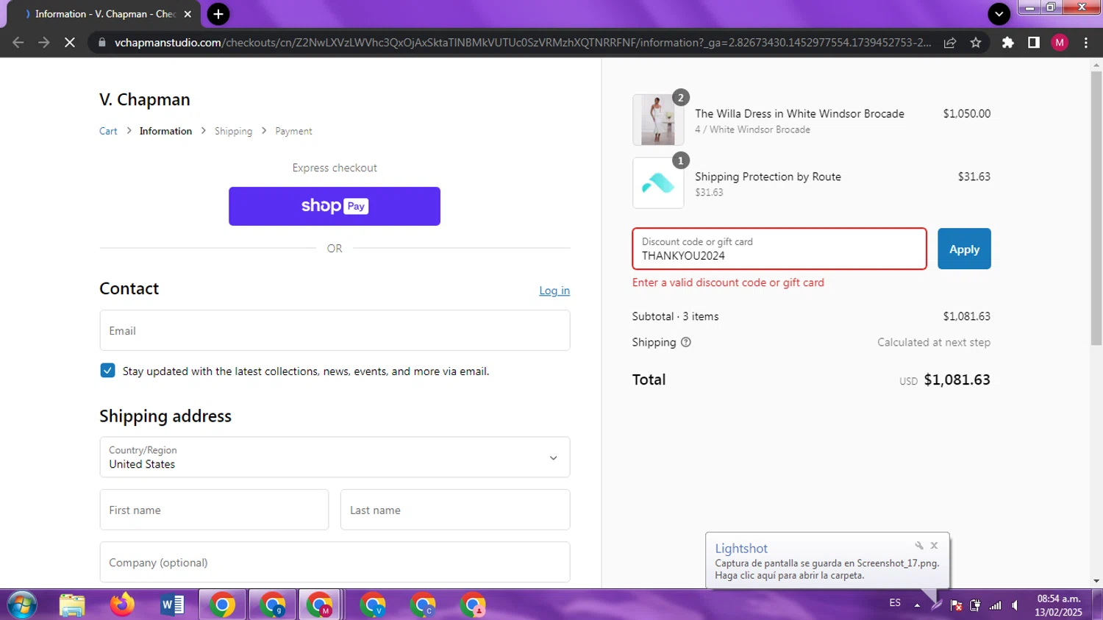Bookmark this page with the star icon

[976, 43]
